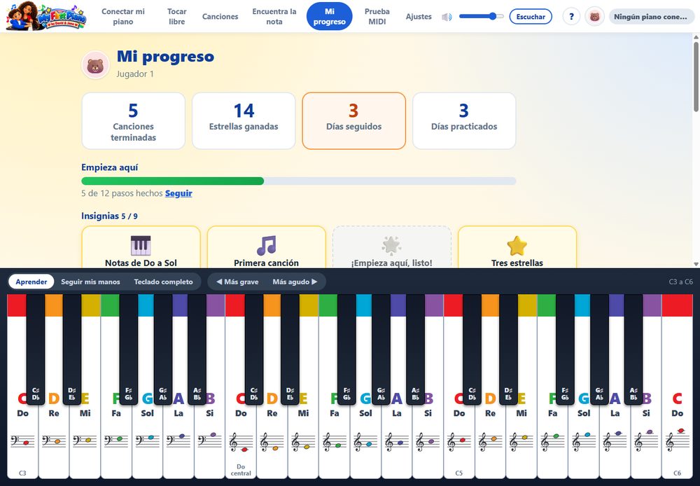This screenshot has width=700, height=486.
Task: Click the Seguir link
Action: [178, 193]
